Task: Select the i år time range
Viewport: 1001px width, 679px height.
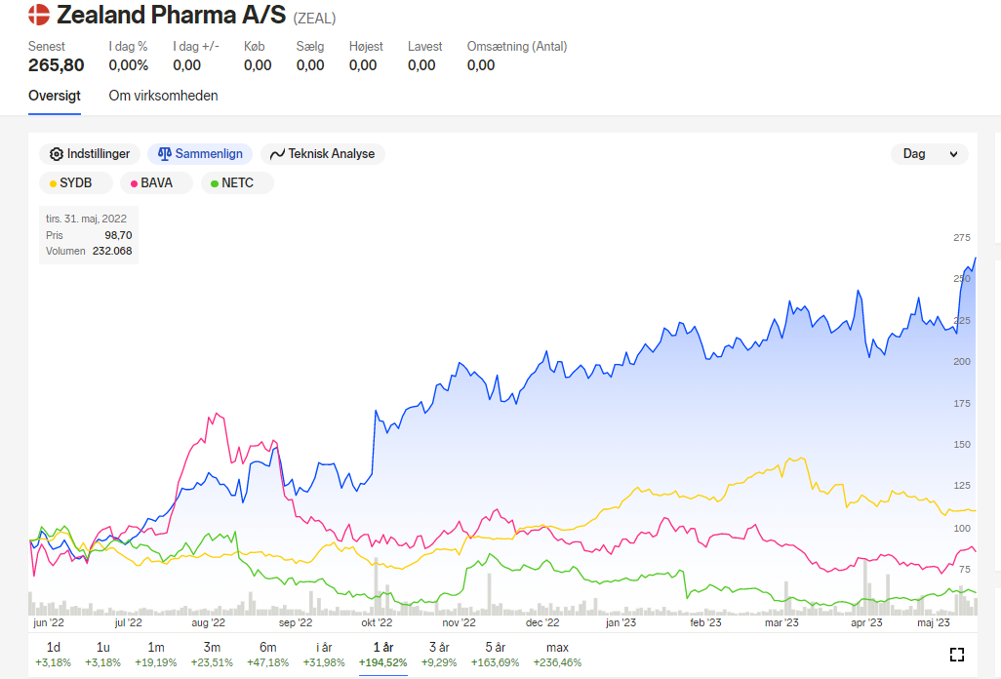Action: click(x=324, y=655)
